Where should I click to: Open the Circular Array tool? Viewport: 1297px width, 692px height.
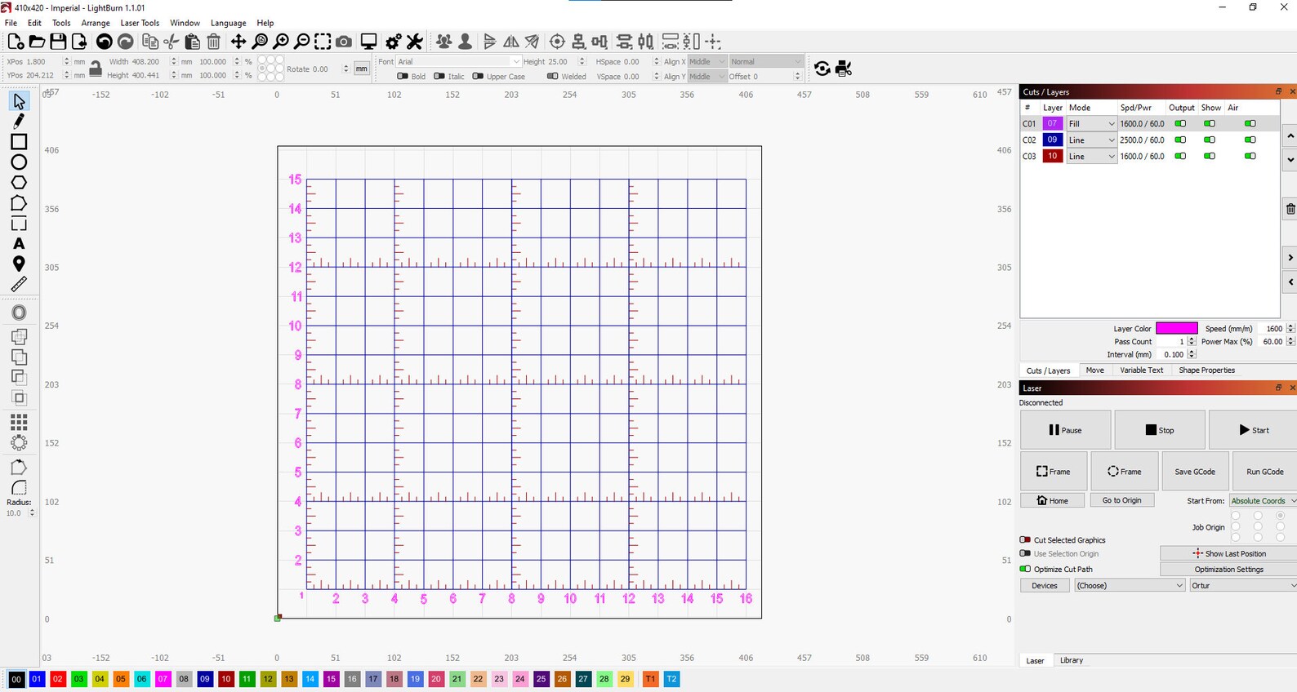(19, 442)
